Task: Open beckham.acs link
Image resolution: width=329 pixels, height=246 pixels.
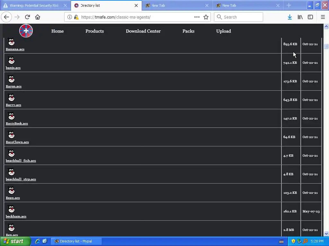Action: click(x=16, y=217)
